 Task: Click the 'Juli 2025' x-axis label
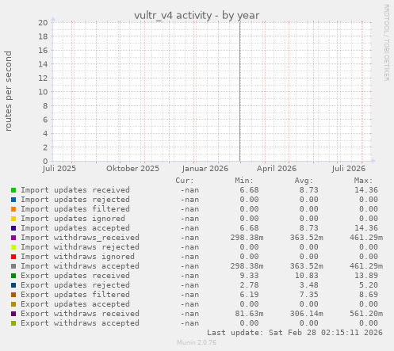point(59,169)
